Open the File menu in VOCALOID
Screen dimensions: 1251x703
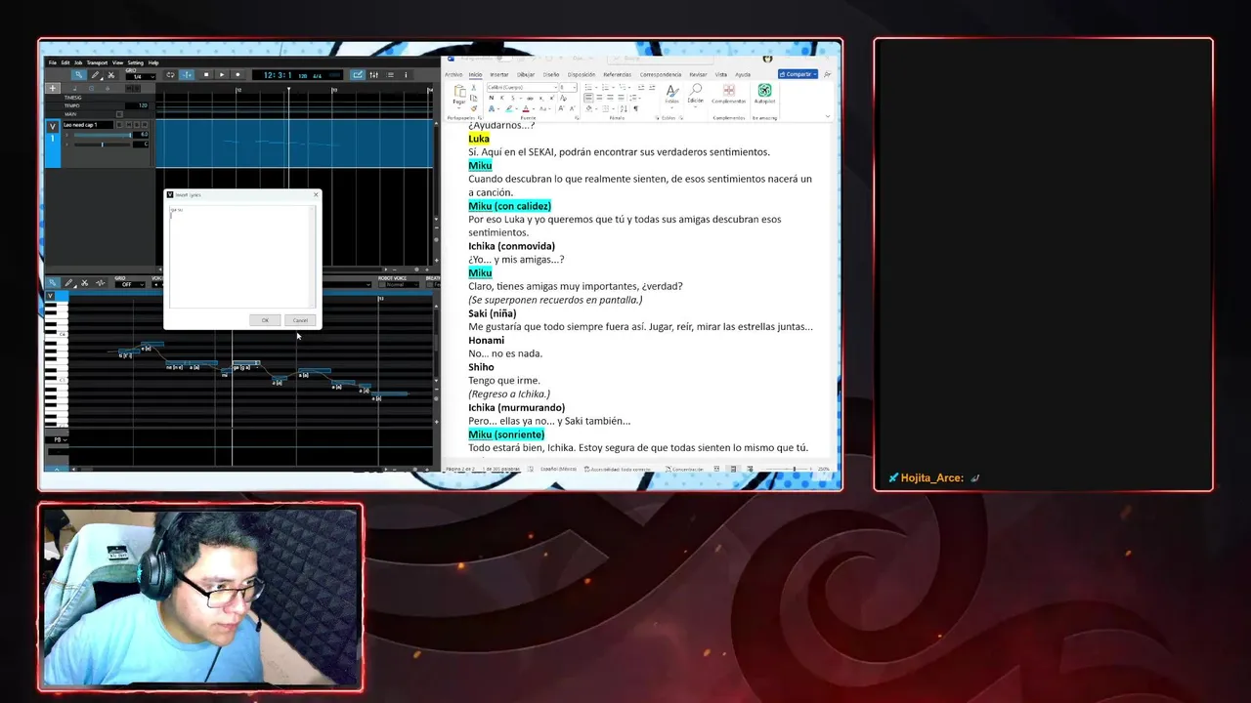point(53,62)
